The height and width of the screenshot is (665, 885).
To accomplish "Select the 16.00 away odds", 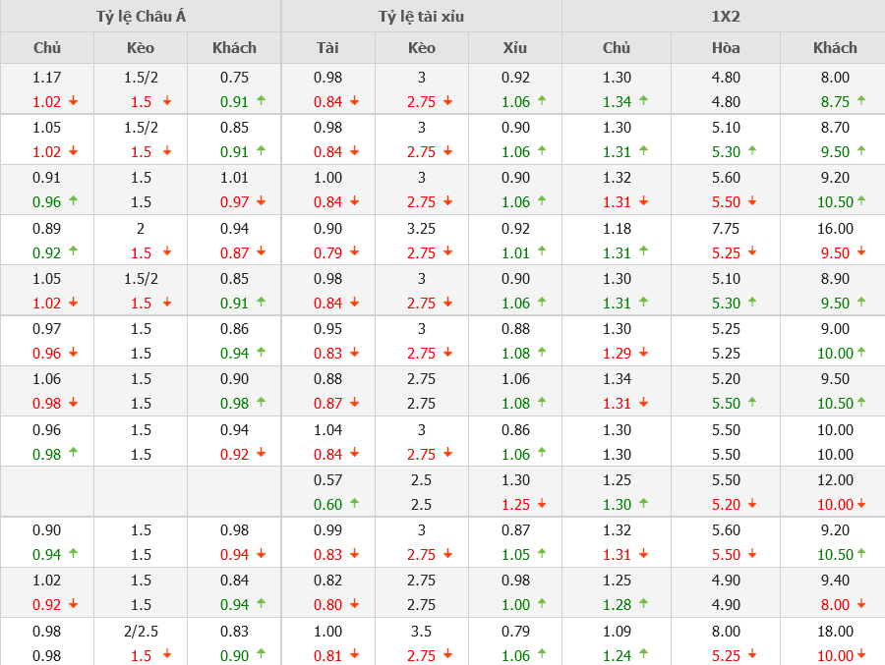I will tap(835, 228).
